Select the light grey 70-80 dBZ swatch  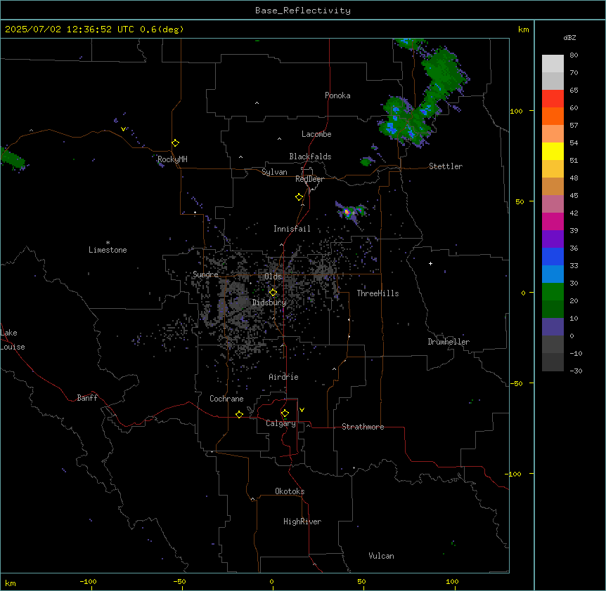tap(553, 63)
